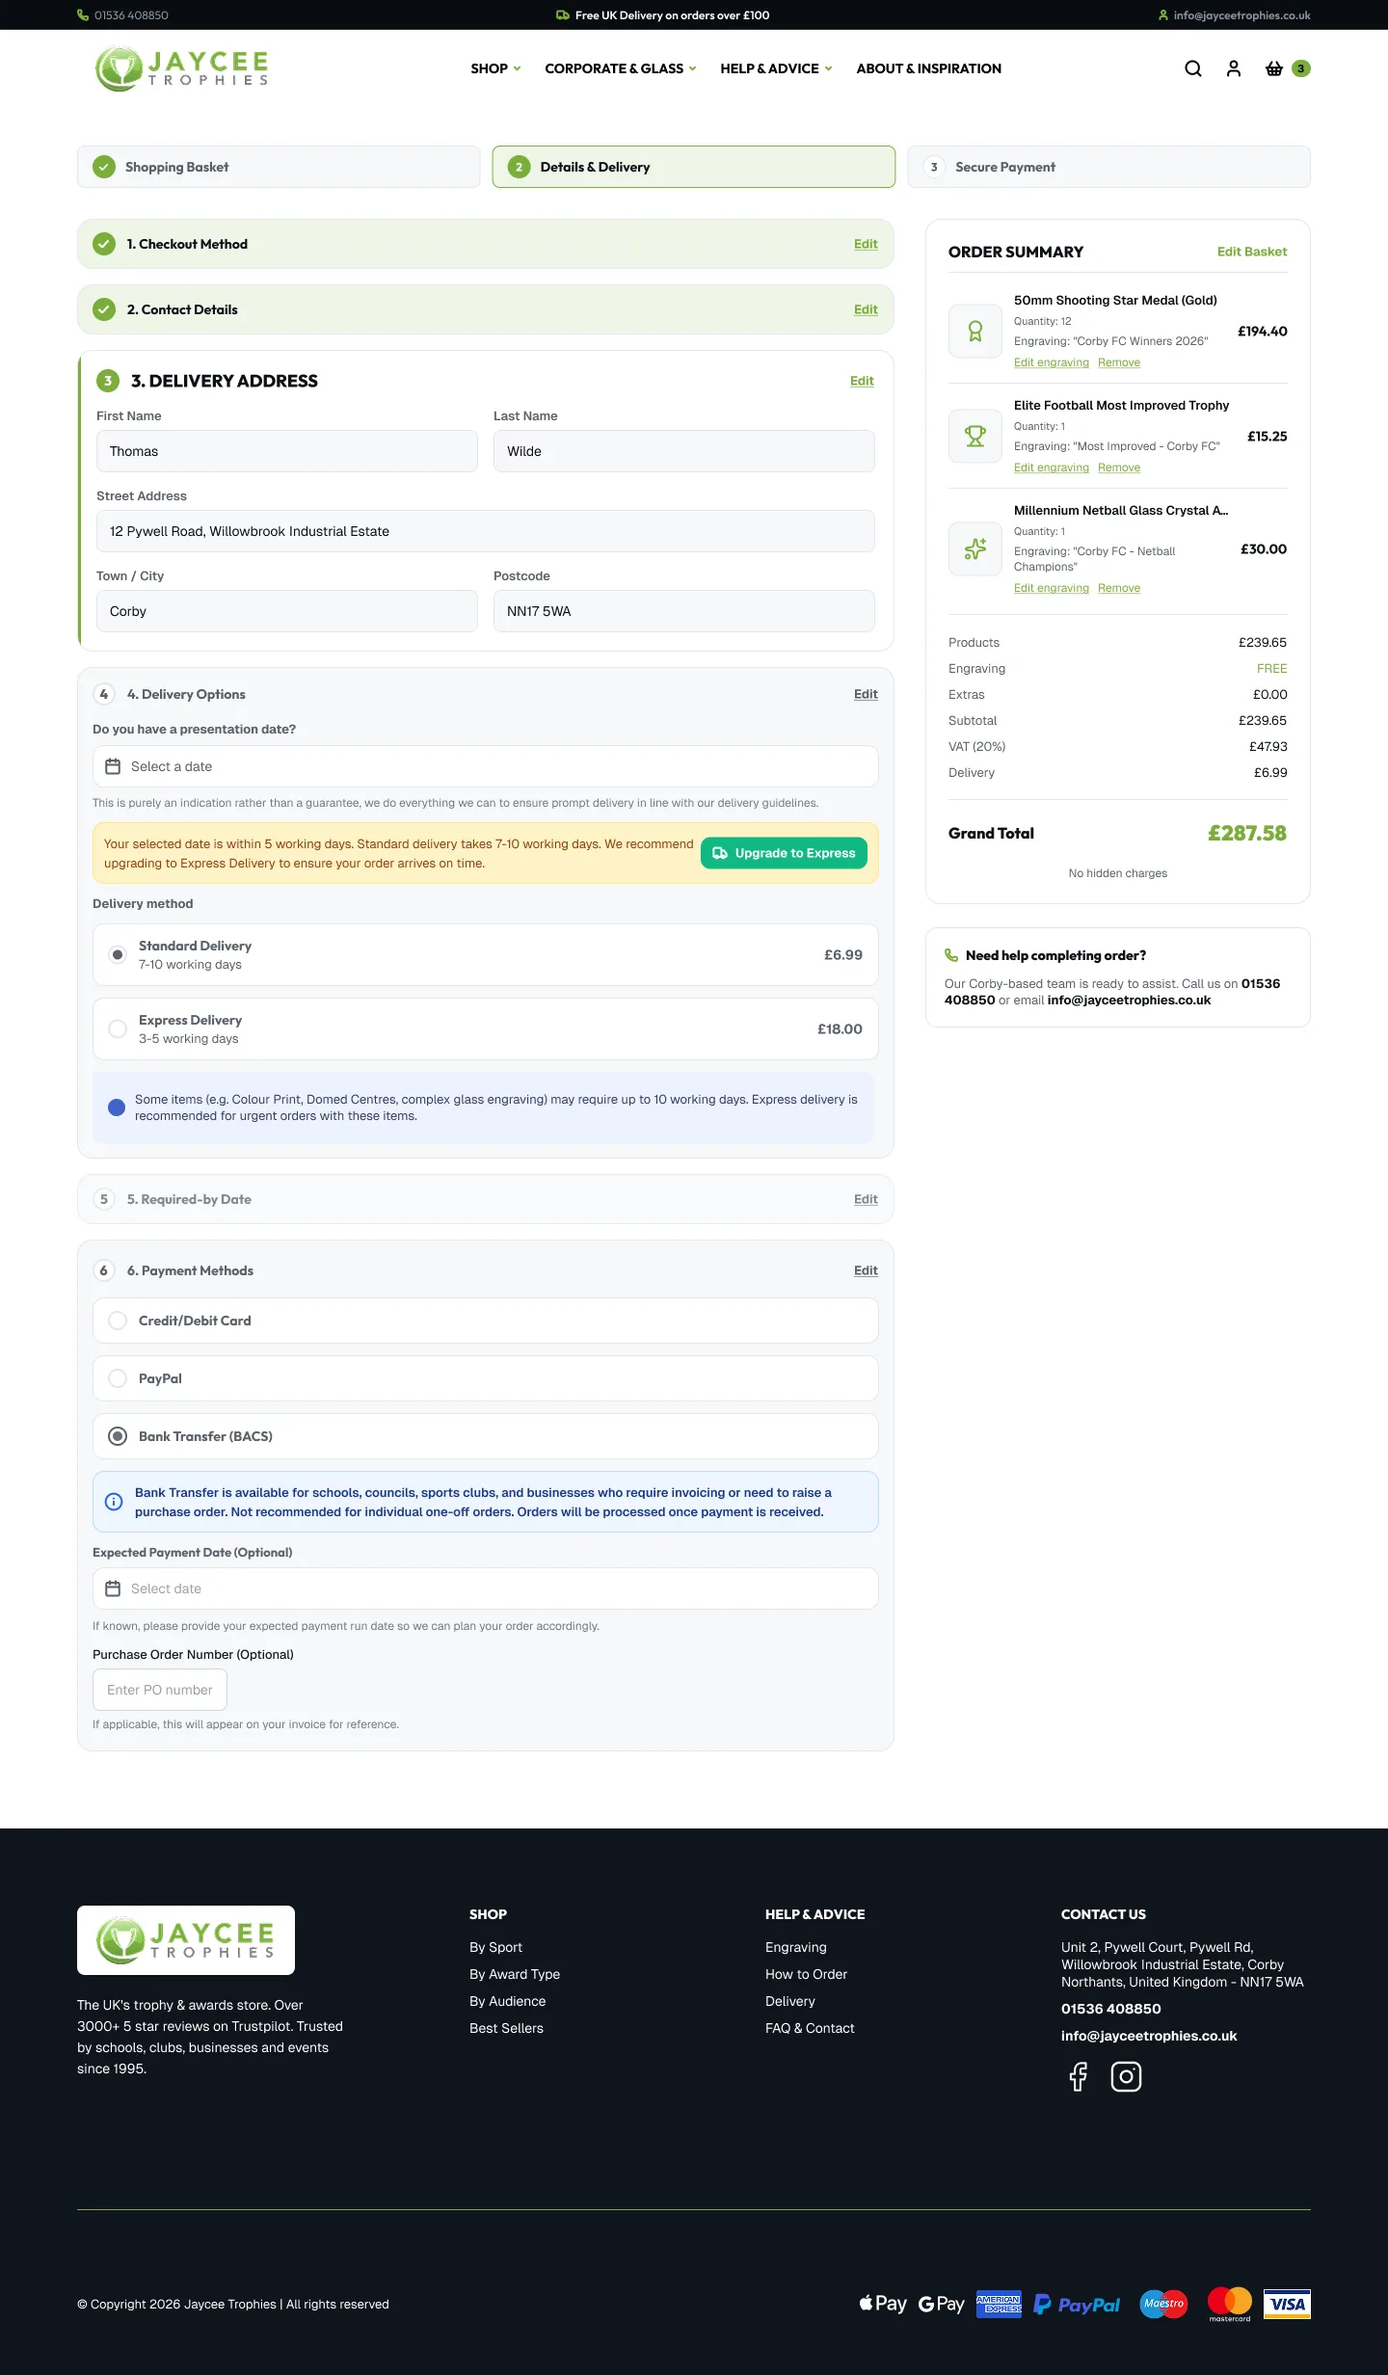Select Bank Transfer (BACS) radio option
Screen dimensions: 1388x2375
click(x=118, y=1436)
